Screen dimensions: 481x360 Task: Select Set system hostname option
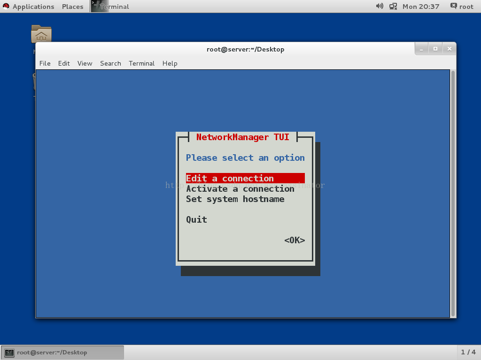[x=235, y=199]
